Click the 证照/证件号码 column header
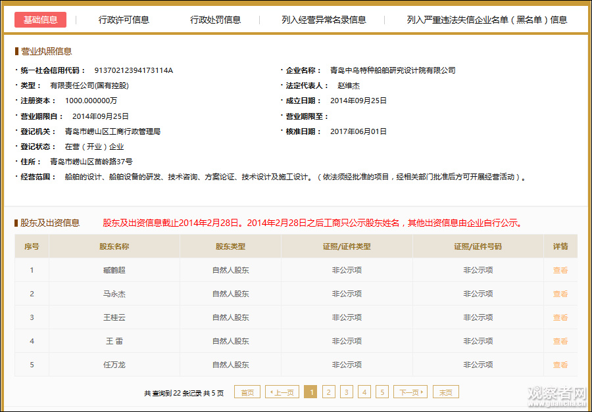Image resolution: width=592 pixels, height=412 pixels. (x=478, y=246)
